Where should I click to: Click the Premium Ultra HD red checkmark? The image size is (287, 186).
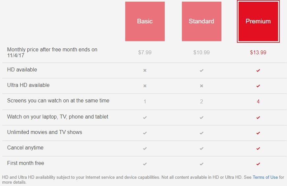258,86
